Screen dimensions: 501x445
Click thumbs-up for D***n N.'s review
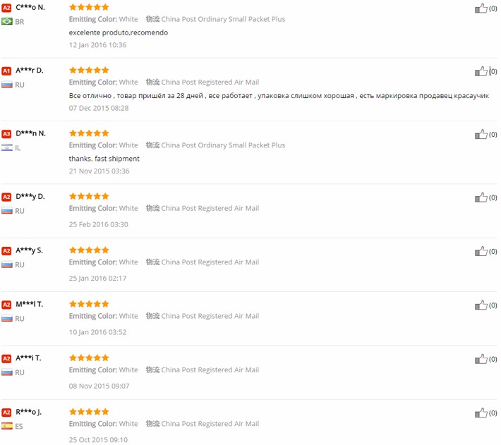coord(481,134)
